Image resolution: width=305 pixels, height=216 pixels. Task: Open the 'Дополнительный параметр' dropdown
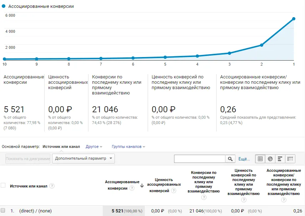tap(83, 159)
